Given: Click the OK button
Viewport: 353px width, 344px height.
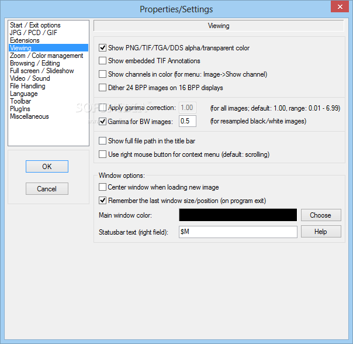Looking at the screenshot, I should pyautogui.click(x=47, y=166).
